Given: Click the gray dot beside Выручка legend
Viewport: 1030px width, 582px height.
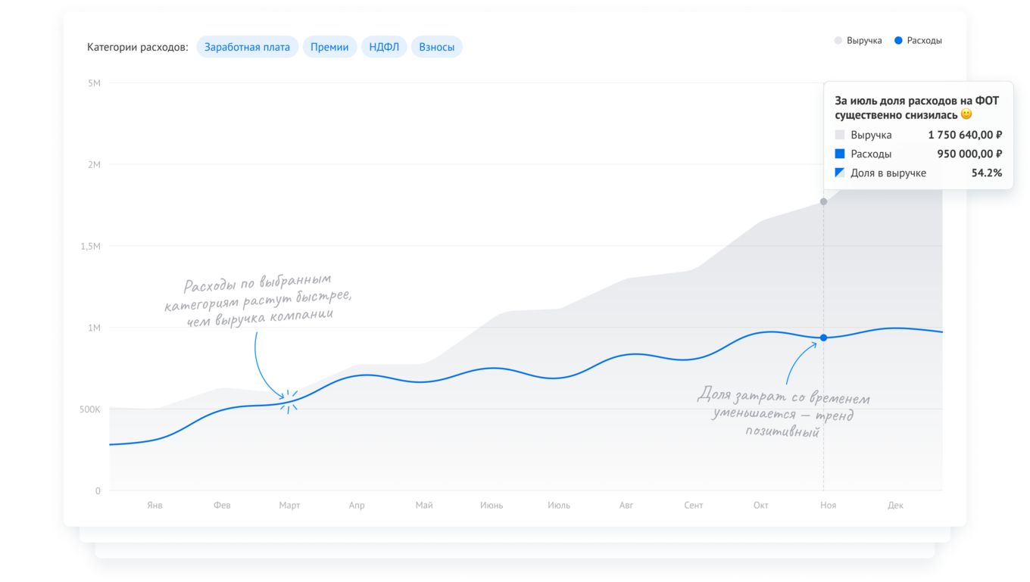Looking at the screenshot, I should click(x=838, y=41).
